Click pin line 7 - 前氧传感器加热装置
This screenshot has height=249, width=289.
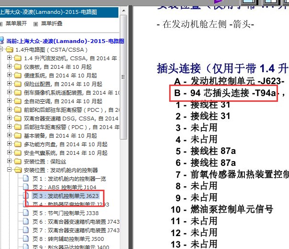tap(232, 174)
